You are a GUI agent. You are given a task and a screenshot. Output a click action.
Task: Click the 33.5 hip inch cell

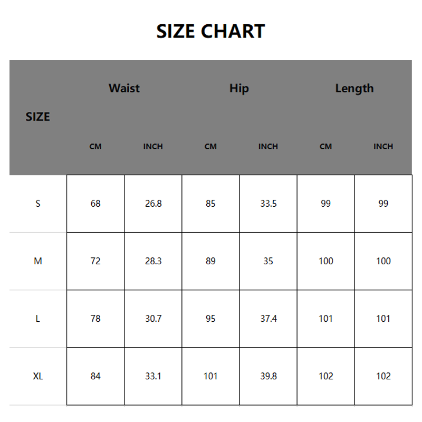pos(268,204)
